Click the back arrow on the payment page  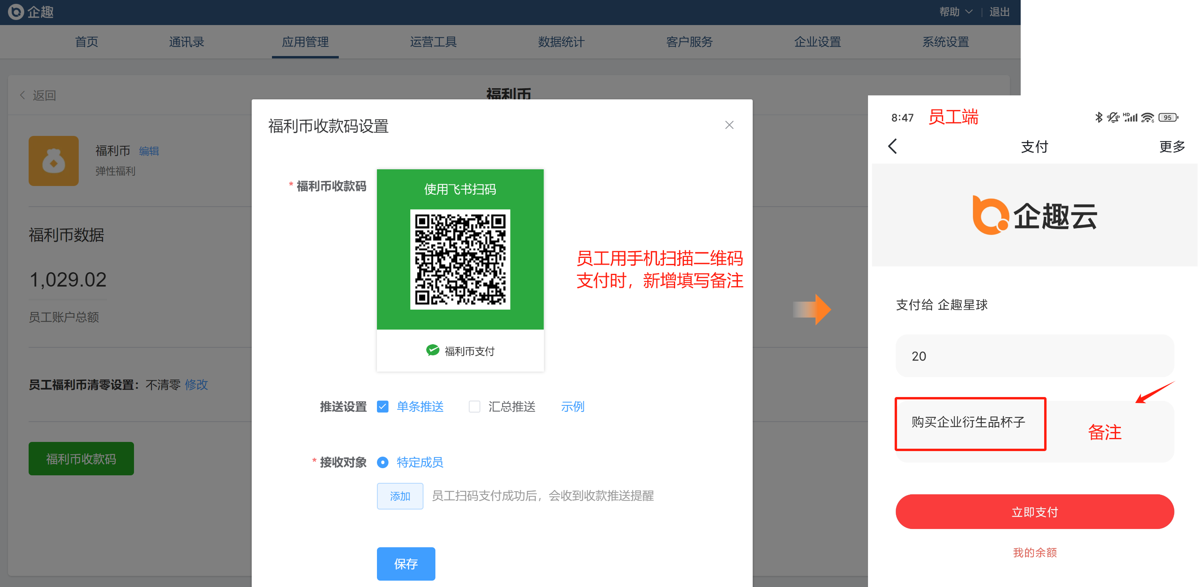(892, 146)
